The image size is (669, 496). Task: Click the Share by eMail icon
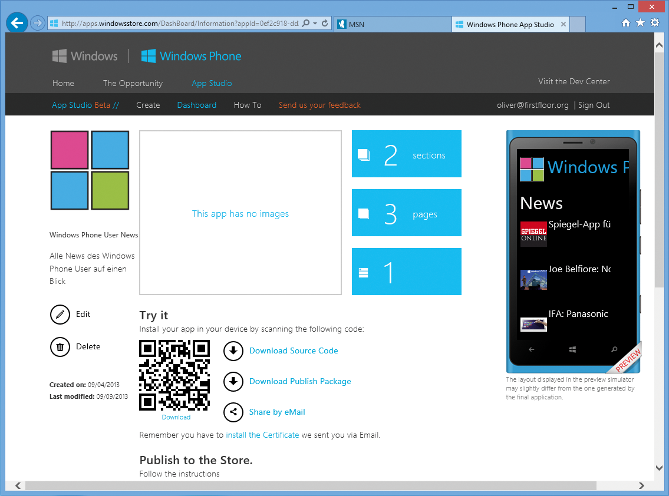(233, 412)
